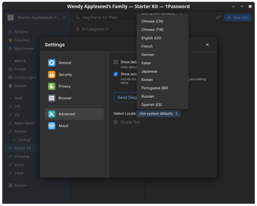
Task: Open the About 1Password icon
Action: coord(52,126)
